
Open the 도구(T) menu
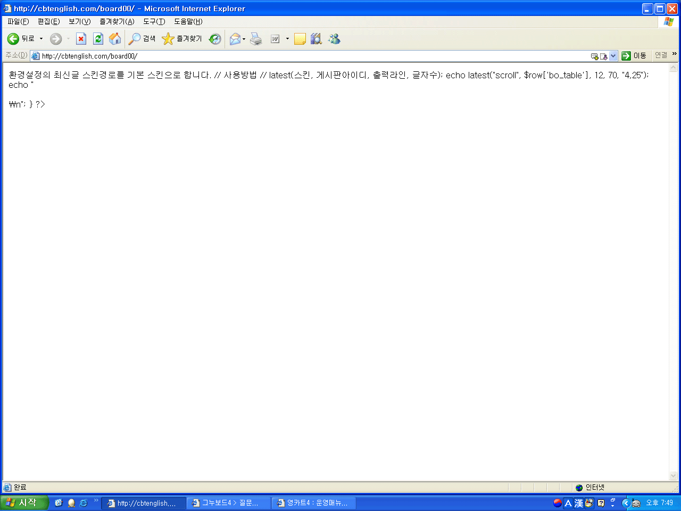[154, 22]
